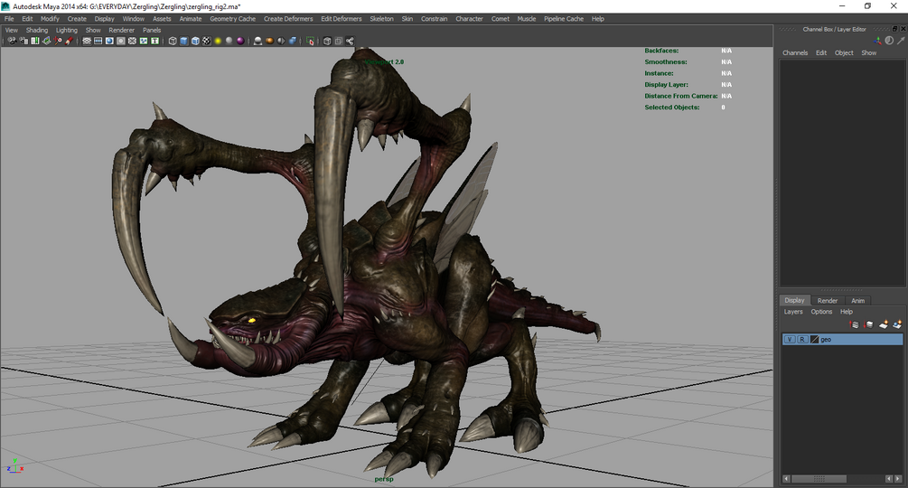
Task: Expand the Channels menu in Channel Box
Action: 795,53
